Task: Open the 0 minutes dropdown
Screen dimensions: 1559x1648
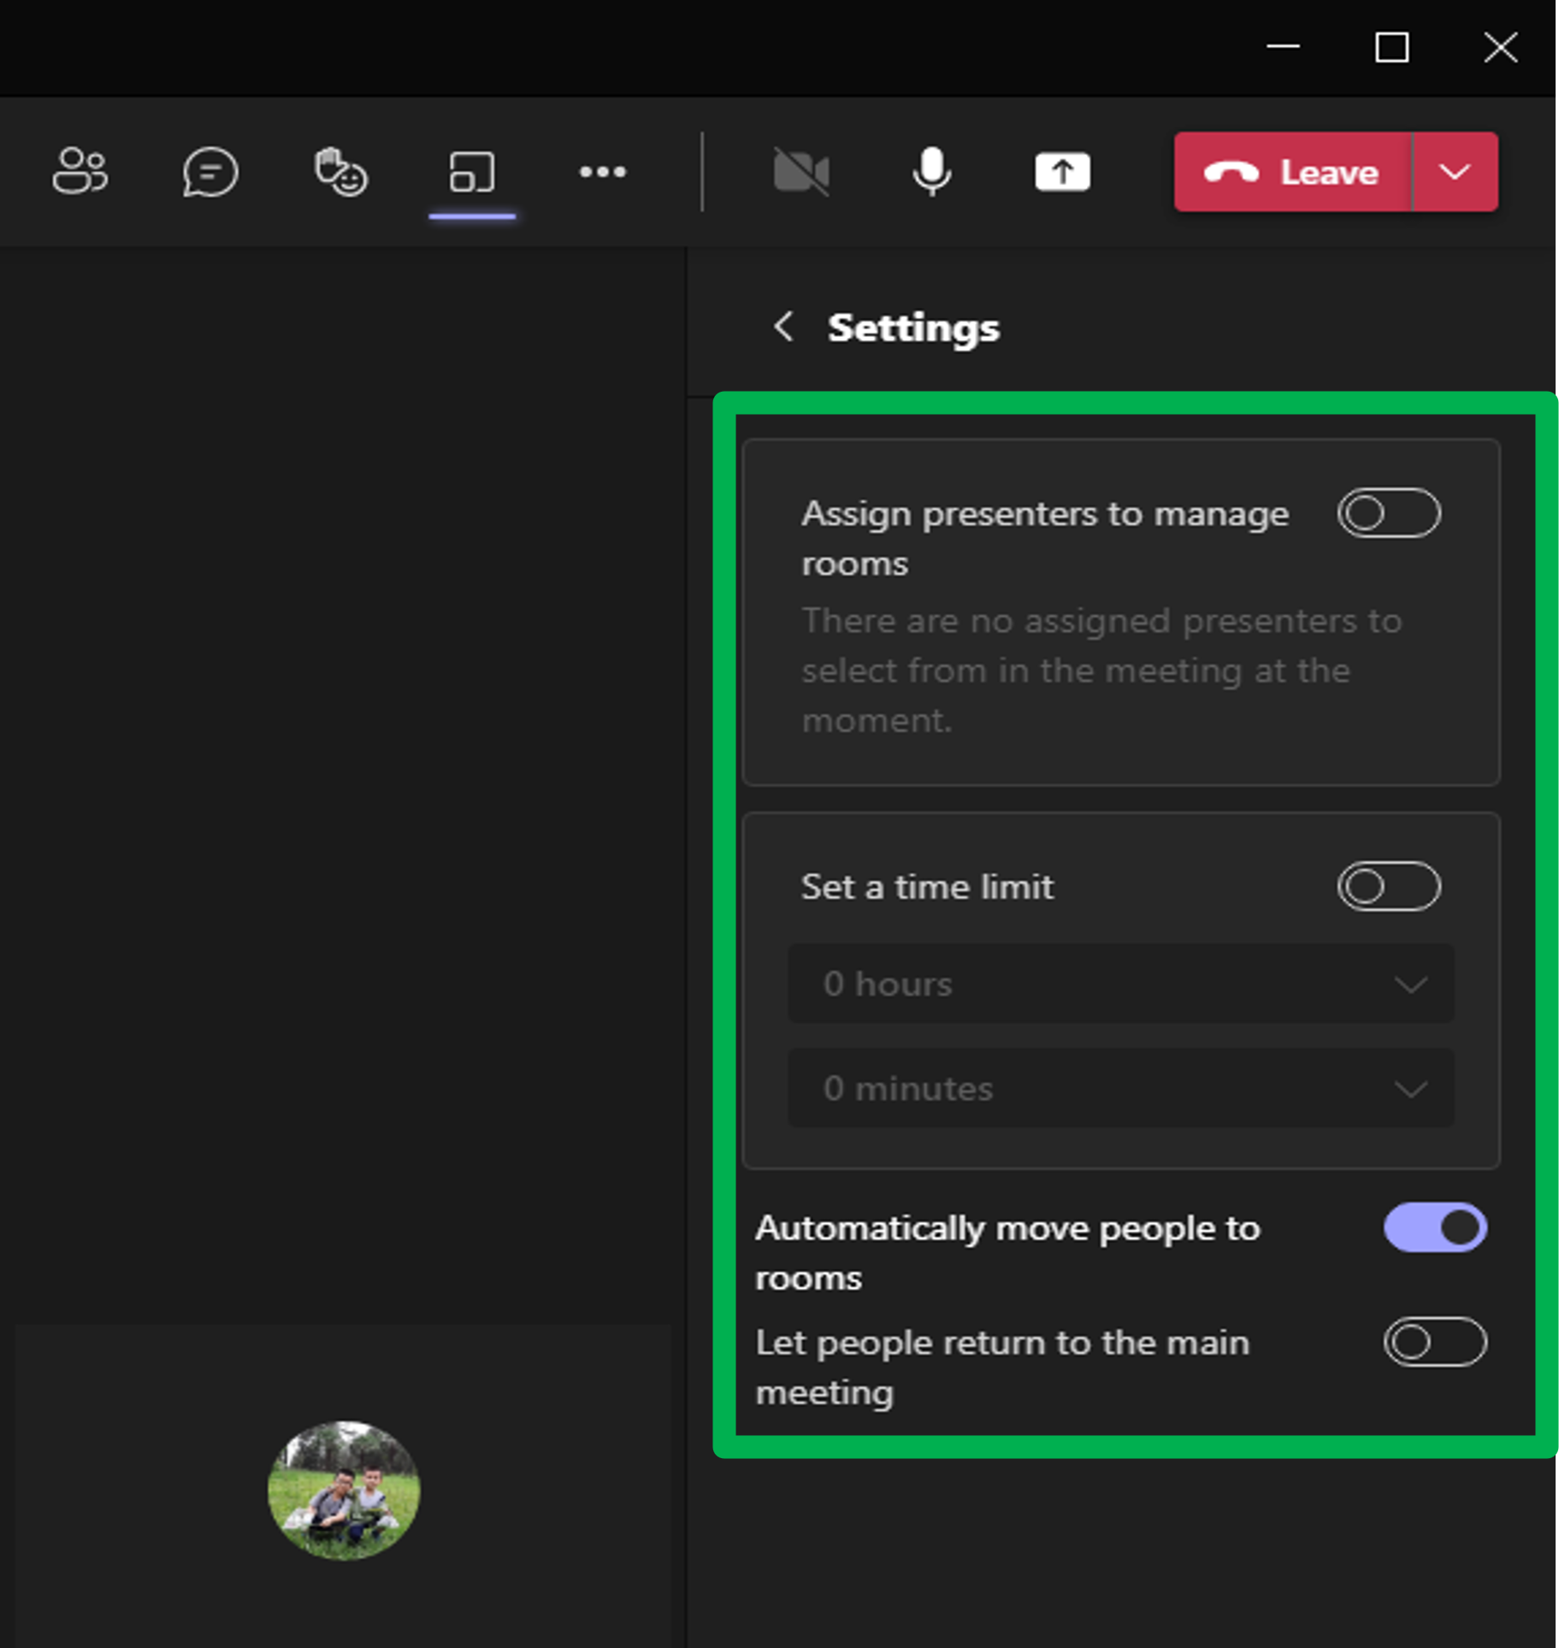Action: 1120,1089
